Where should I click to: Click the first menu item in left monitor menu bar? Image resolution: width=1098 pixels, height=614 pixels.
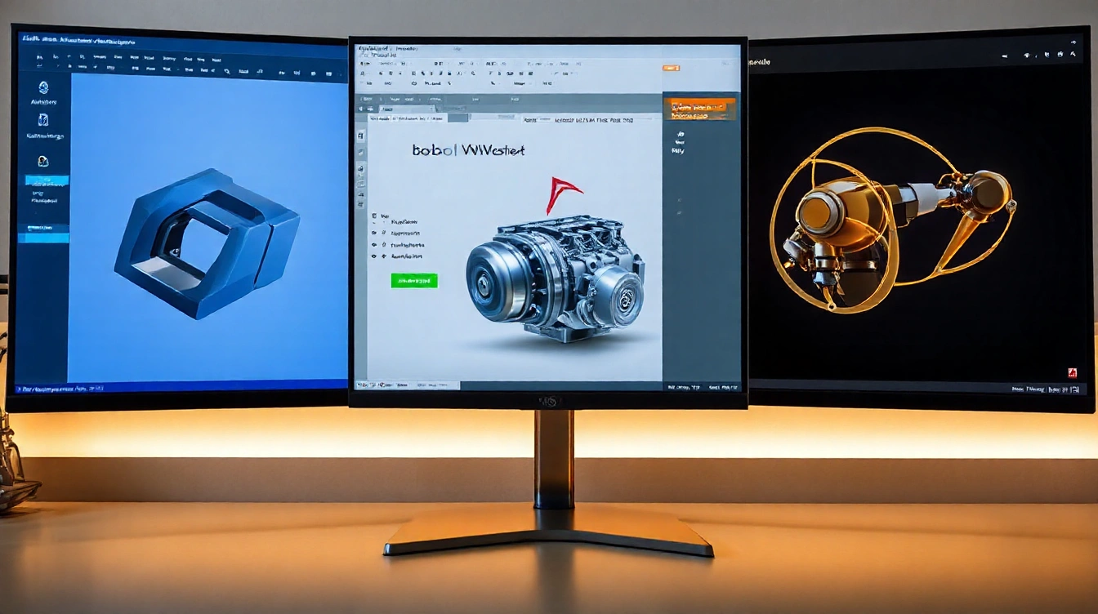point(32,38)
